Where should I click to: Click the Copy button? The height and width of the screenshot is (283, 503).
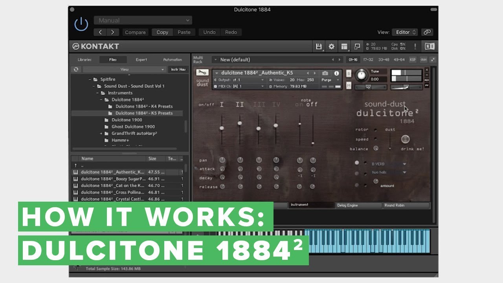(162, 32)
